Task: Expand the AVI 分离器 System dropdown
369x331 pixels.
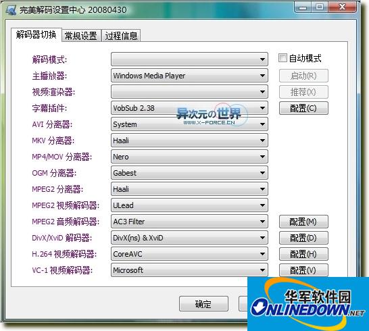Action: point(189,124)
